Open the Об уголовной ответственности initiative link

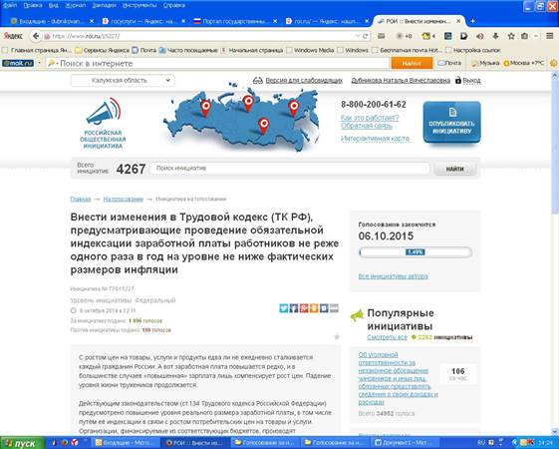pos(398,378)
